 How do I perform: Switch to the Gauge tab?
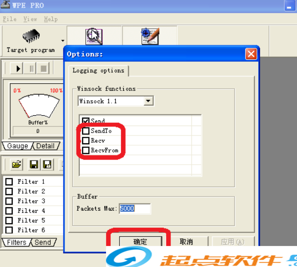pyautogui.click(x=17, y=146)
